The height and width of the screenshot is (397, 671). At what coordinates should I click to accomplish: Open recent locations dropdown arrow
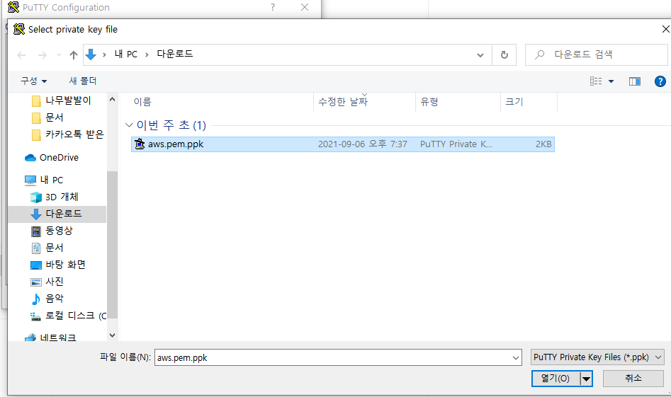click(59, 54)
